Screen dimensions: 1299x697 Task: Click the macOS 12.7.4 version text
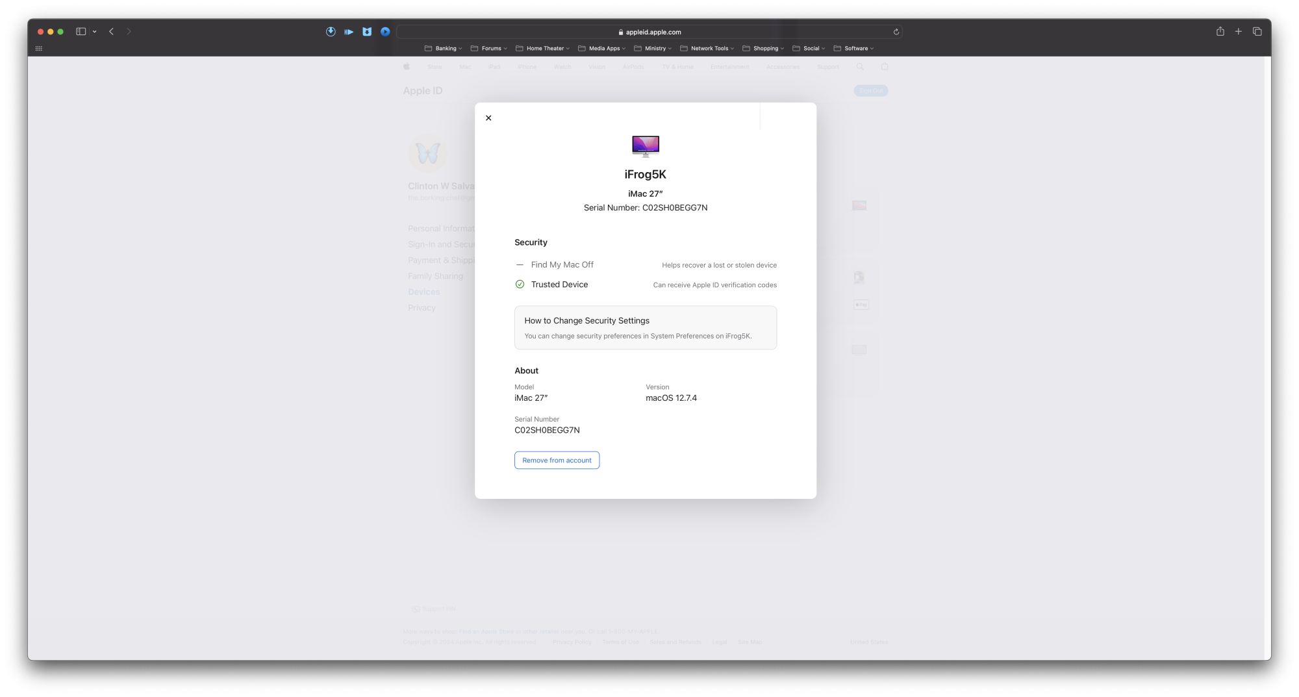pos(671,398)
